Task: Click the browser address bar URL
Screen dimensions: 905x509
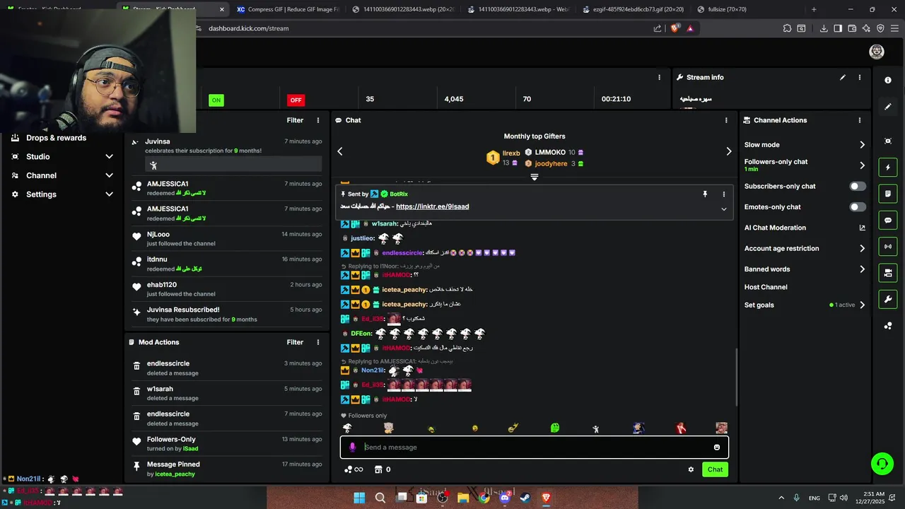Action: point(249,28)
